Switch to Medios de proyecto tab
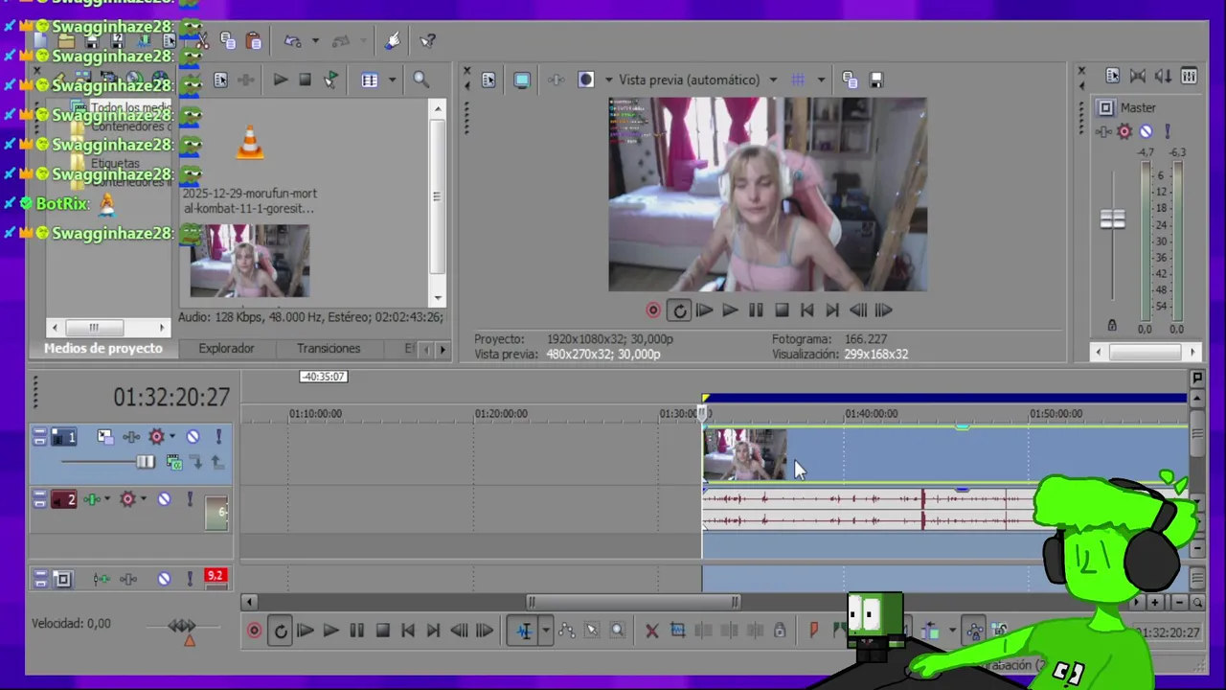The width and height of the screenshot is (1226, 690). click(x=102, y=349)
